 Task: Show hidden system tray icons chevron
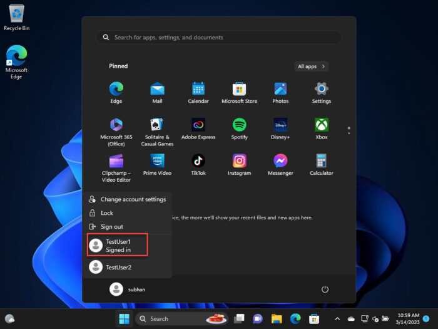(338, 318)
